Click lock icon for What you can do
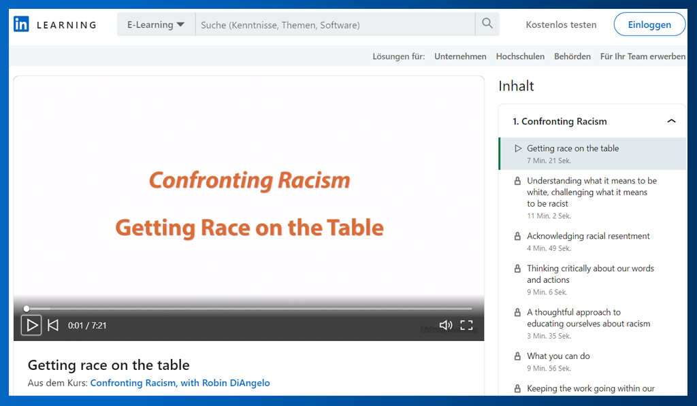Screen dimensions: 697x406 point(517,356)
